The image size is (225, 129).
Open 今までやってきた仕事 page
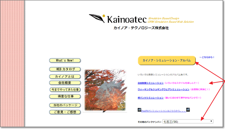[65, 90]
